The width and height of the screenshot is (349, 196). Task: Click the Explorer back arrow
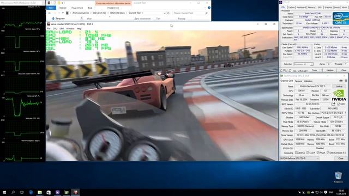50,13
